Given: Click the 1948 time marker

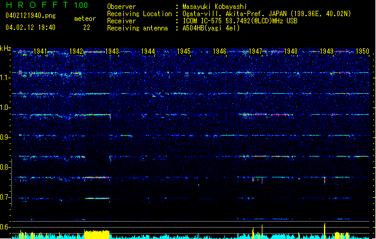Looking at the screenshot, I should coord(291,51).
